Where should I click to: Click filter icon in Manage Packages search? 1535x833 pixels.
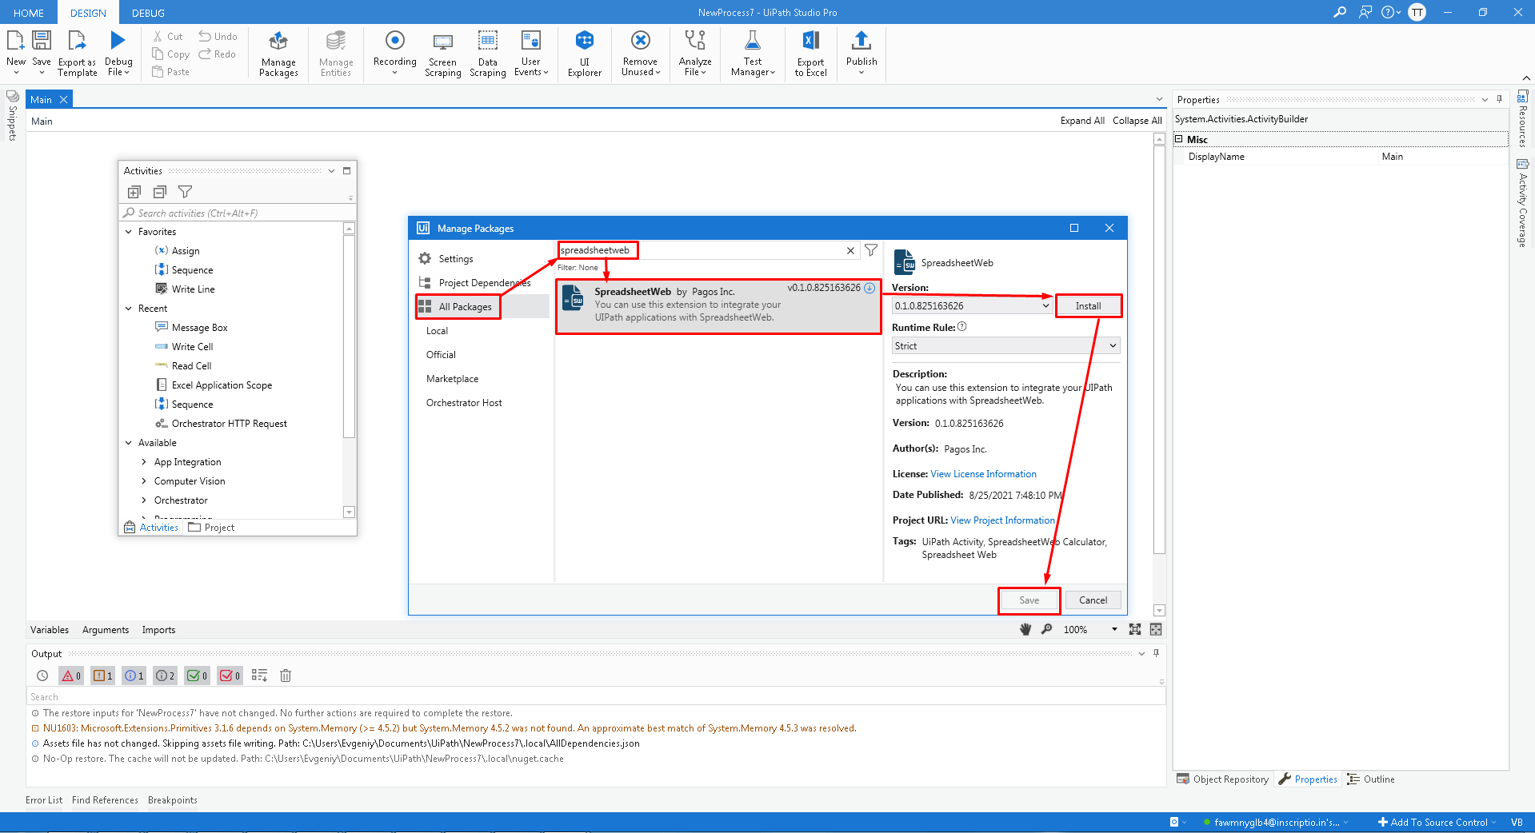[871, 250]
